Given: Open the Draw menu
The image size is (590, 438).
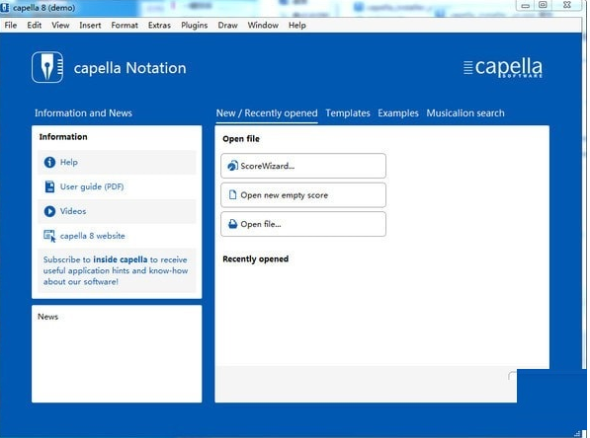Looking at the screenshot, I should (227, 26).
